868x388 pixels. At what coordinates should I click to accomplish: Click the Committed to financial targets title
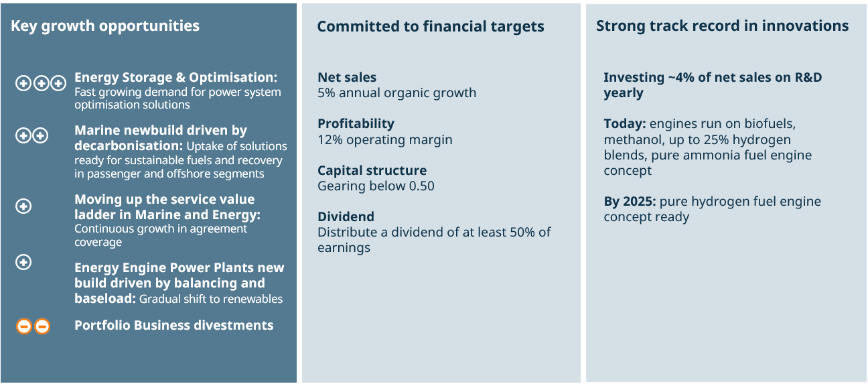(x=430, y=27)
